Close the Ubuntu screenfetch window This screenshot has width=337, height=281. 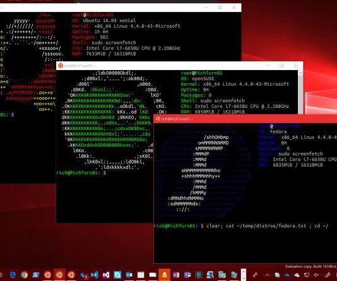(x=234, y=8)
